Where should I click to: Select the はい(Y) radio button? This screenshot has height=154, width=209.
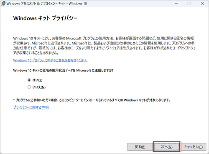(29, 80)
